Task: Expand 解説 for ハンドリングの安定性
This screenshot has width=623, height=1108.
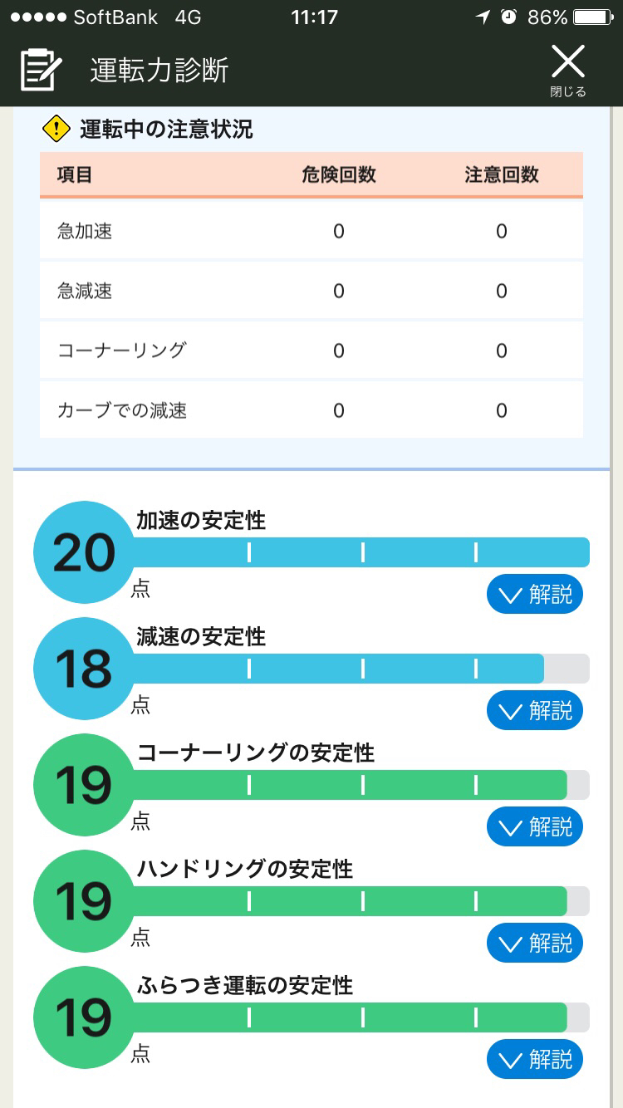Action: 535,944
